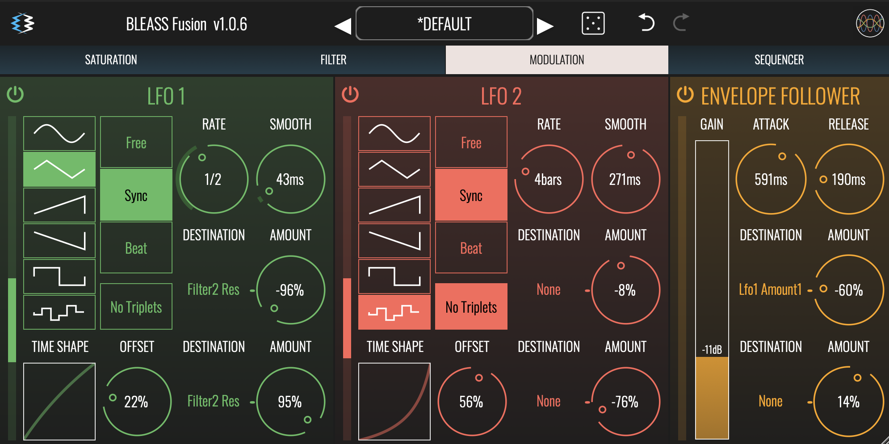
Task: Toggle No Triplets in LFO 2
Action: pos(471,306)
